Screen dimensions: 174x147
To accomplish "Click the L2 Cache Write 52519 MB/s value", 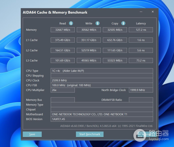I will coord(89,50).
